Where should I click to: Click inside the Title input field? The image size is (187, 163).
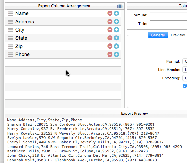(168, 24)
